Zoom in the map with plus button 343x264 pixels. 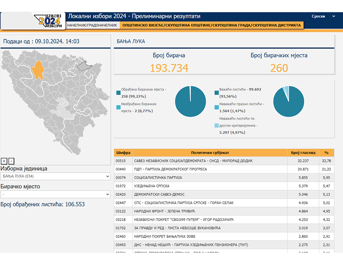coord(4,161)
